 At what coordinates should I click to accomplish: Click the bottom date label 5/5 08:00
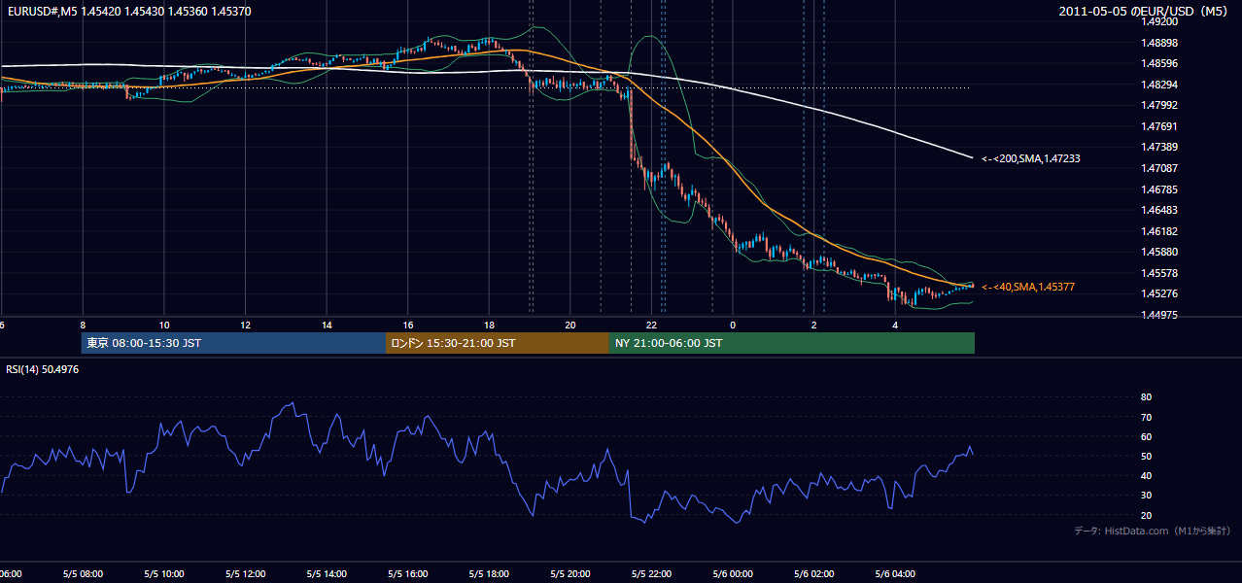click(x=83, y=574)
